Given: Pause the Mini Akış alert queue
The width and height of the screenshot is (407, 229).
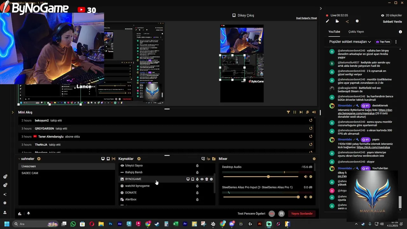Looking at the screenshot, I should [x=295, y=112].
